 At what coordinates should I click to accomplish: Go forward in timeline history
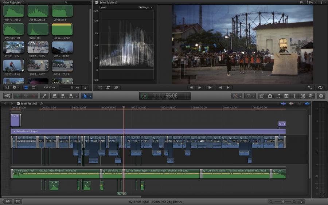(12, 103)
